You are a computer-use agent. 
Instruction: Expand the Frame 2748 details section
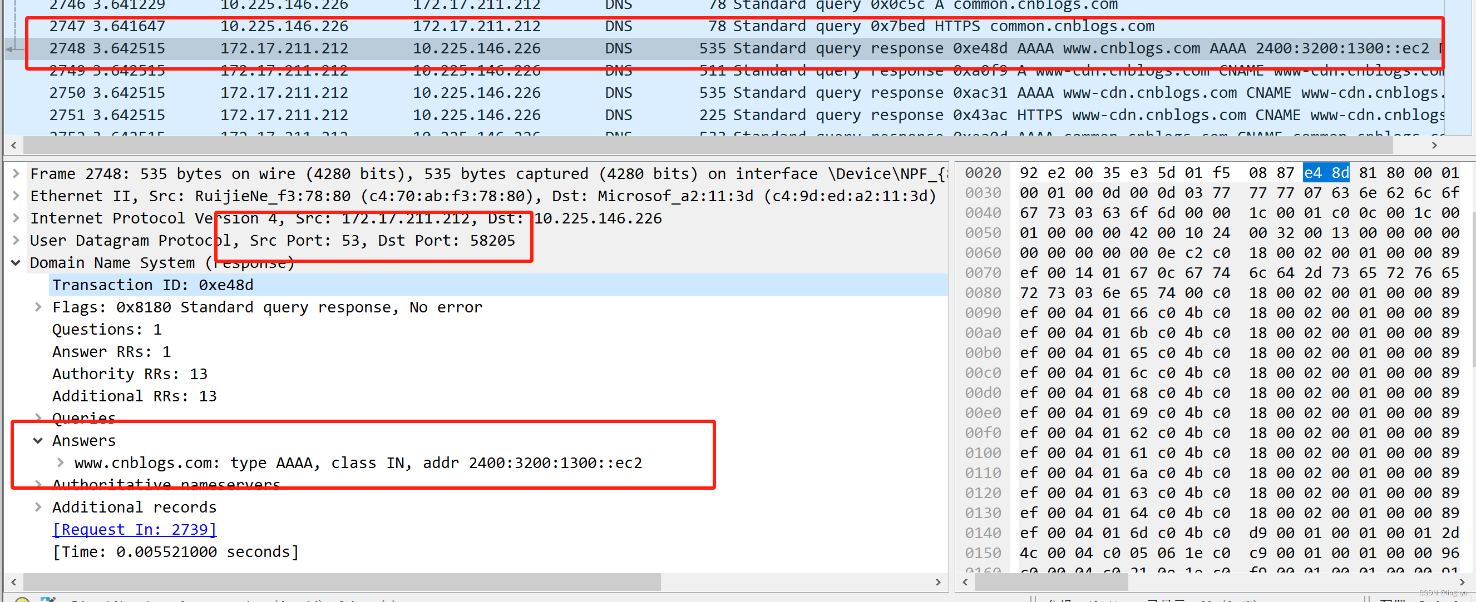coord(16,173)
